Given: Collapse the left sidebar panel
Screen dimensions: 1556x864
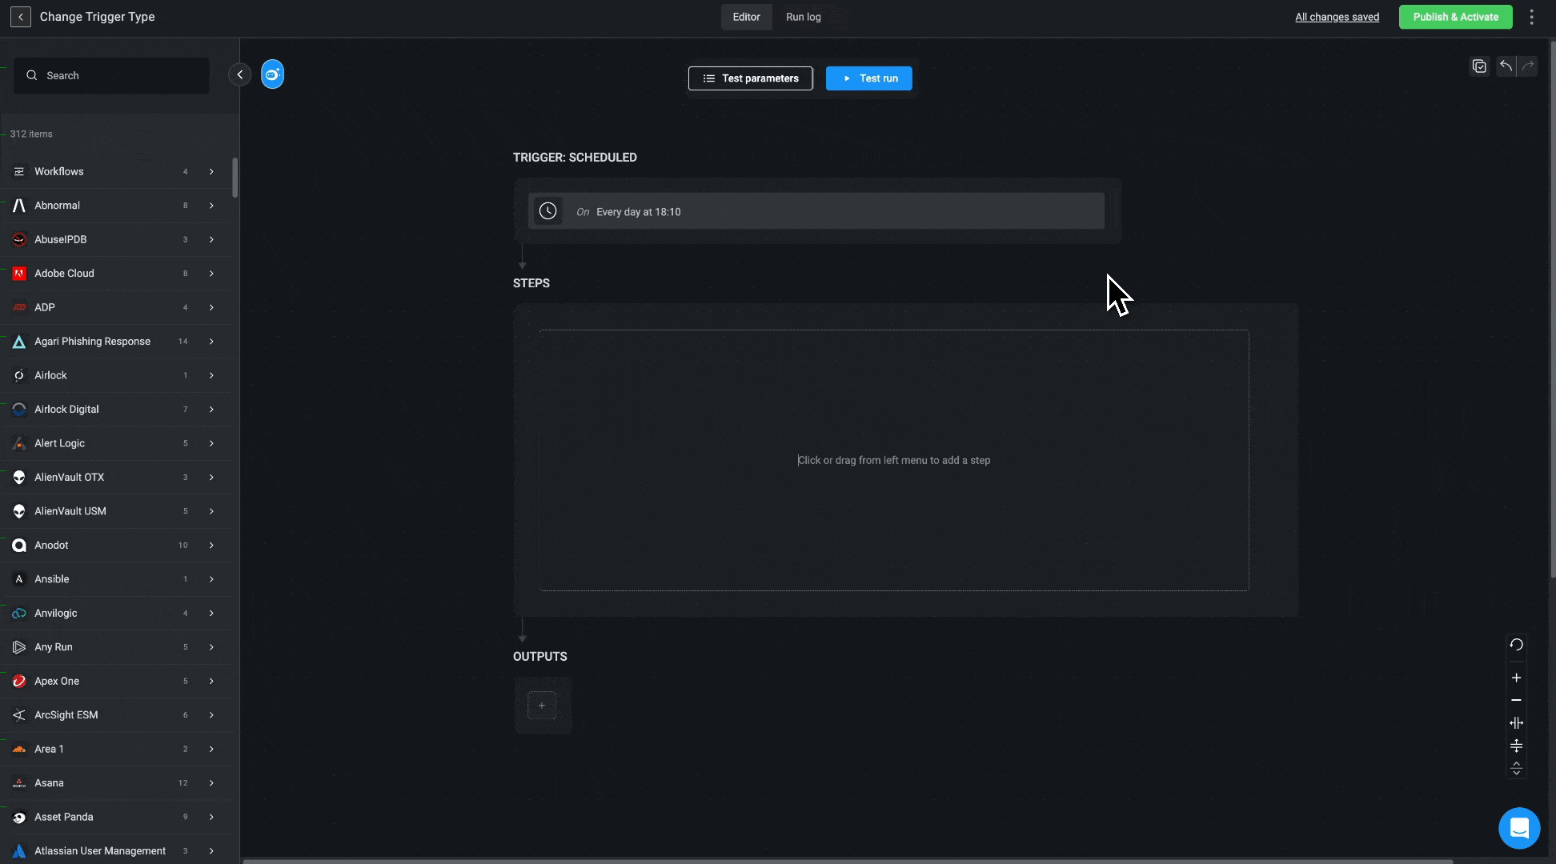Looking at the screenshot, I should pyautogui.click(x=239, y=74).
